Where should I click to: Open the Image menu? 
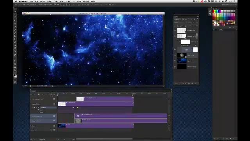tap(43, 1)
